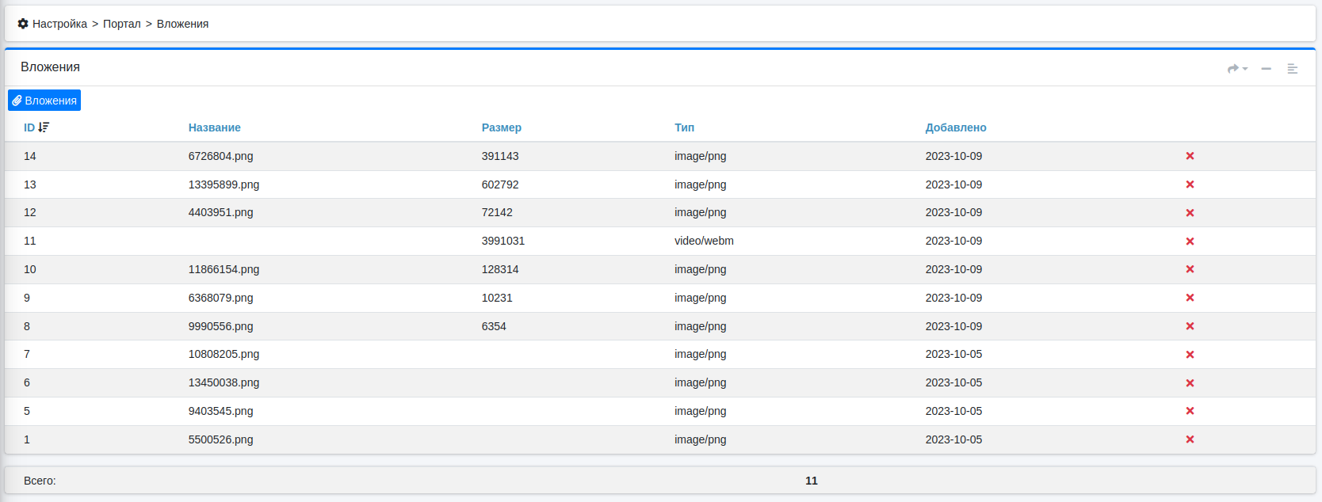
Task: Collapse the Вложения panel with minus icon
Action: click(x=1266, y=69)
